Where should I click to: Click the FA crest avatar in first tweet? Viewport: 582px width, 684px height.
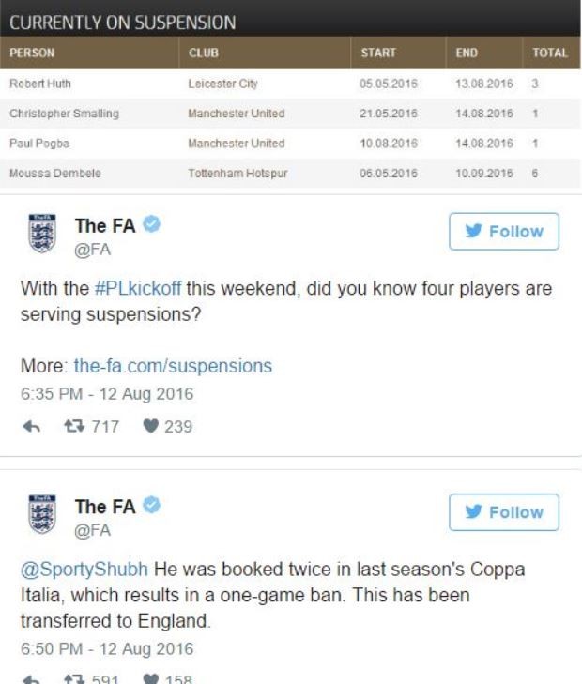point(42,234)
